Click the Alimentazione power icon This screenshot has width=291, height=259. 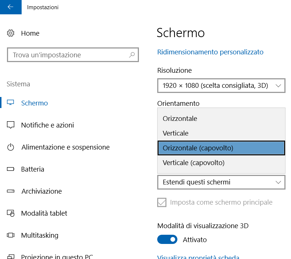tap(11, 147)
